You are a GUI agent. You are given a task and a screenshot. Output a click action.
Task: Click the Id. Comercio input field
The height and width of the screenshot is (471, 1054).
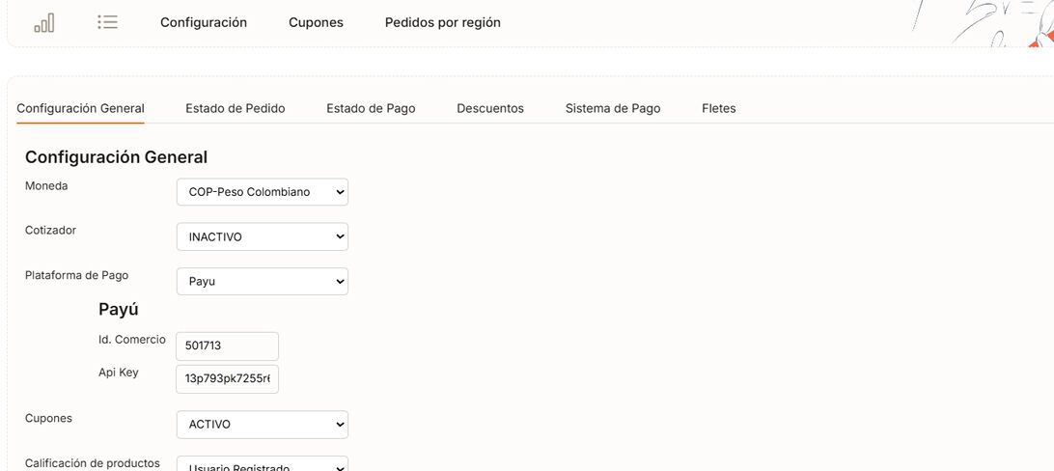pos(227,346)
